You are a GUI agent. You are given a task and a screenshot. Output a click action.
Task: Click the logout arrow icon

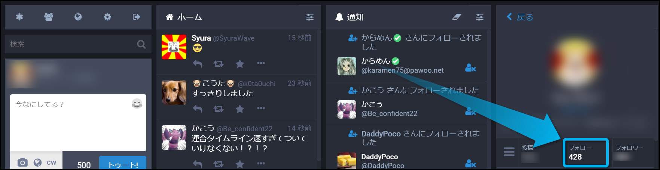point(137,17)
